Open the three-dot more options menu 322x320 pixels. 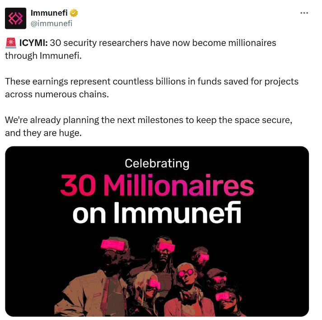pos(304,13)
